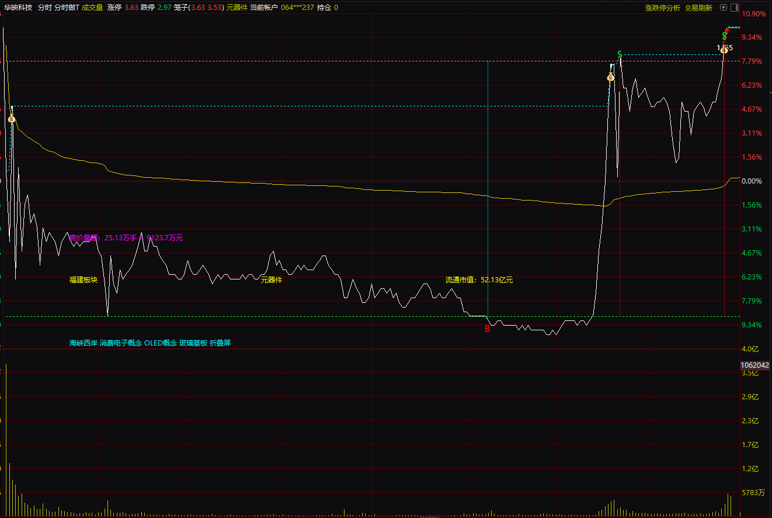Open 涨跌停分析 analysis
The height and width of the screenshot is (518, 772).
[x=663, y=8]
